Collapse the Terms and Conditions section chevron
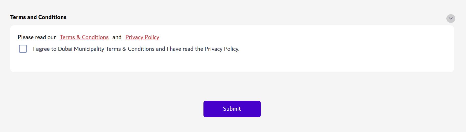This screenshot has height=132, width=466. point(451,19)
